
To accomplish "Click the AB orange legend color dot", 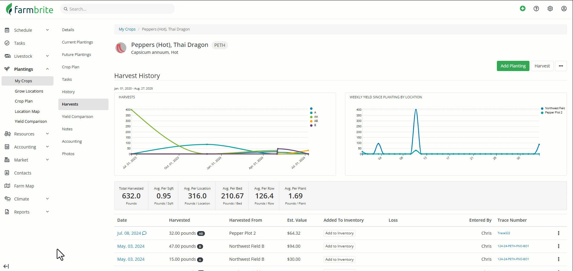I will click(311, 121).
